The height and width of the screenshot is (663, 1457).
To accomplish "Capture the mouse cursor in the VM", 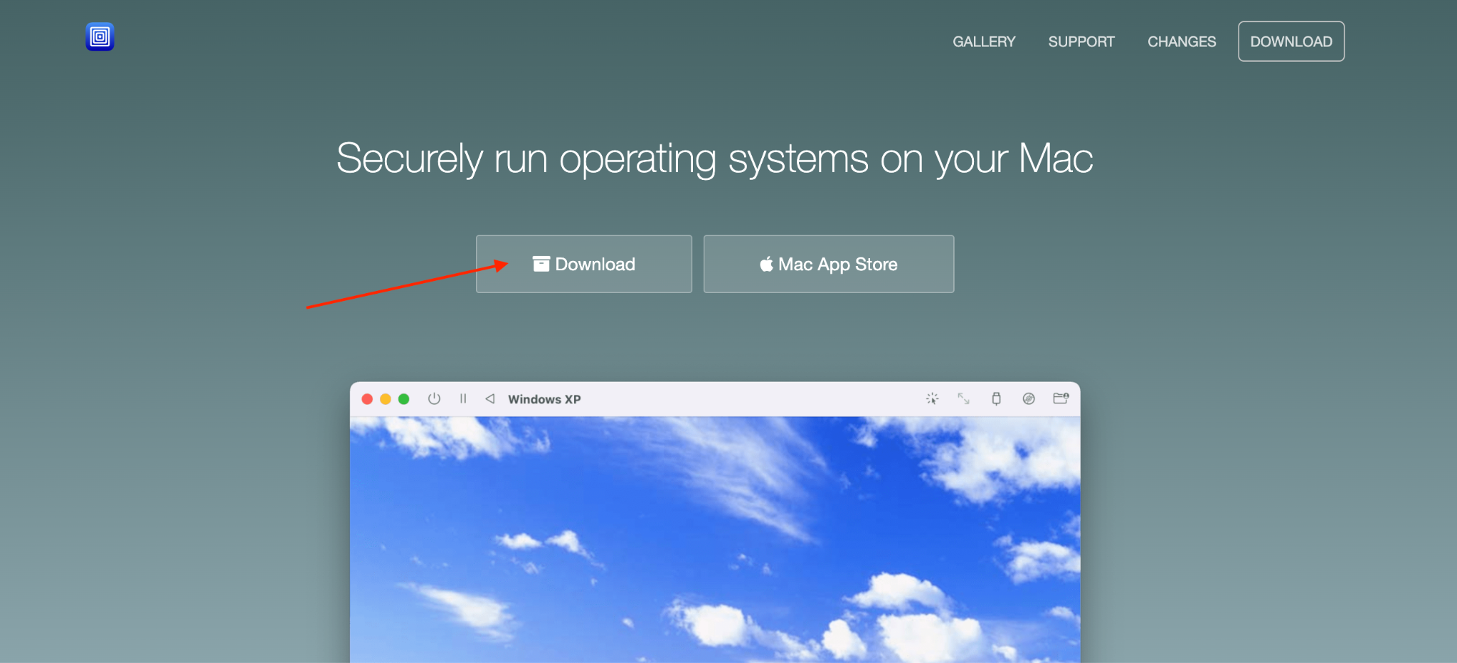I will point(931,398).
